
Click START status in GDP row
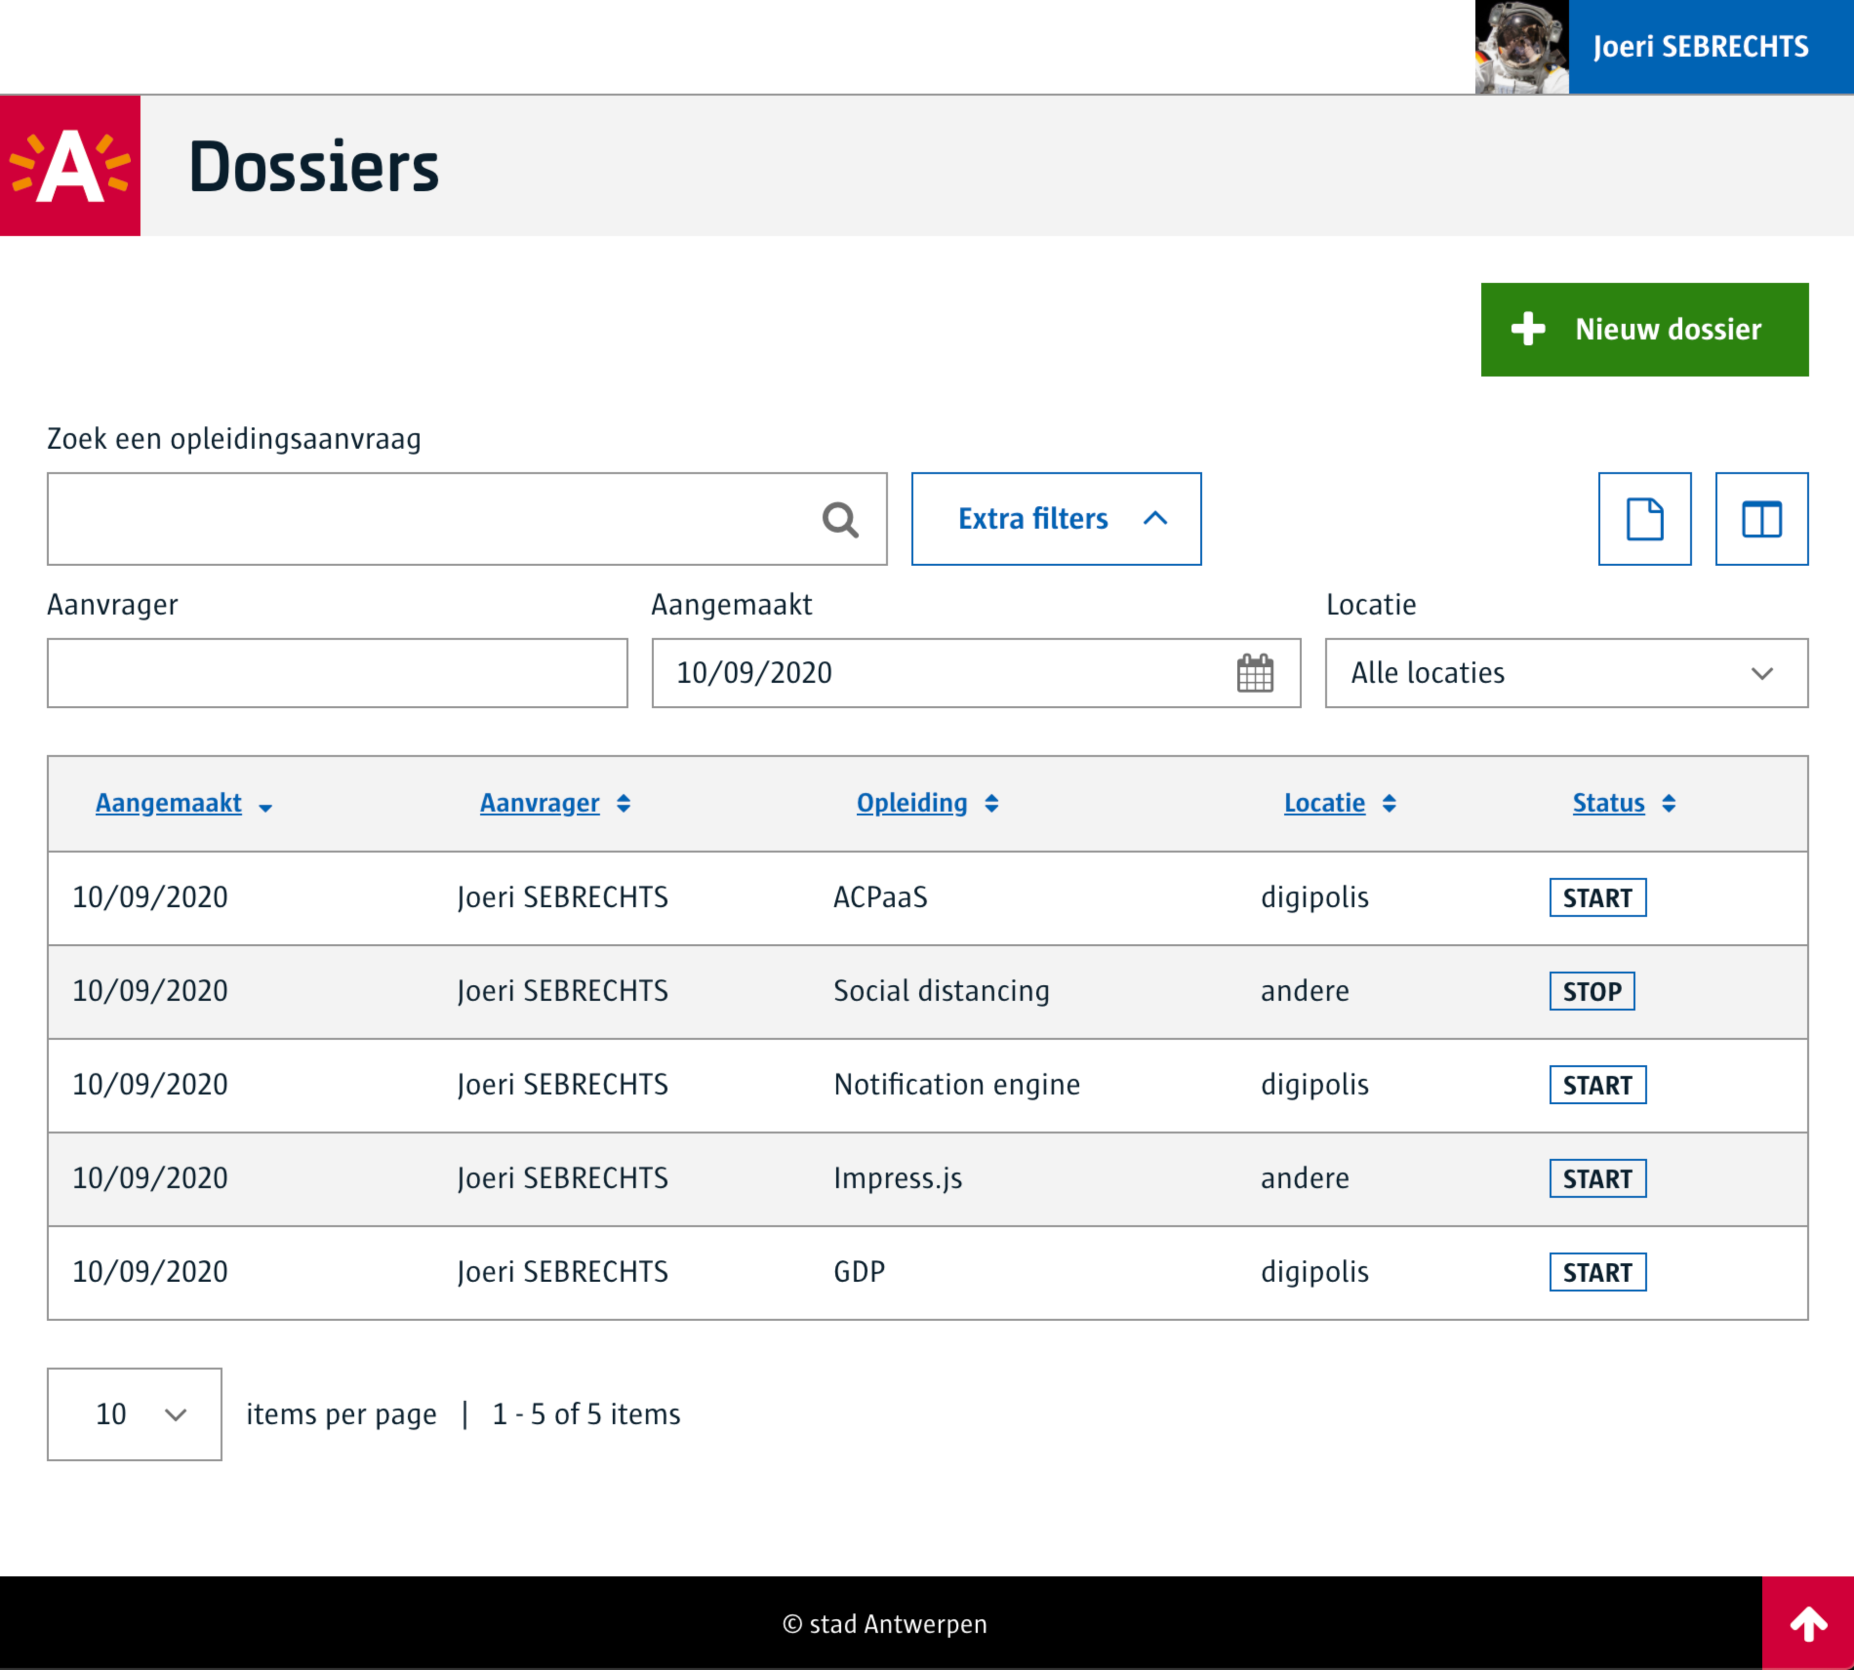click(1598, 1272)
